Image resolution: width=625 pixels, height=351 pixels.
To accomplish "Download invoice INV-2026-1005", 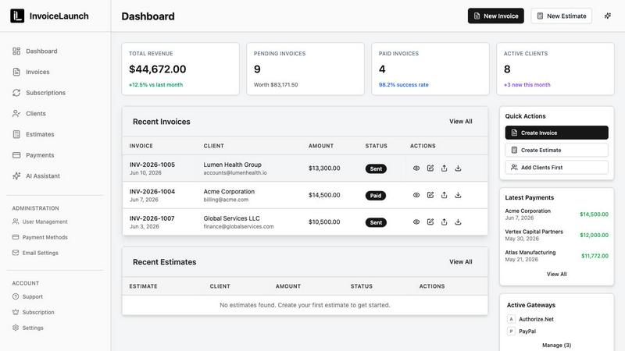I will [458, 168].
